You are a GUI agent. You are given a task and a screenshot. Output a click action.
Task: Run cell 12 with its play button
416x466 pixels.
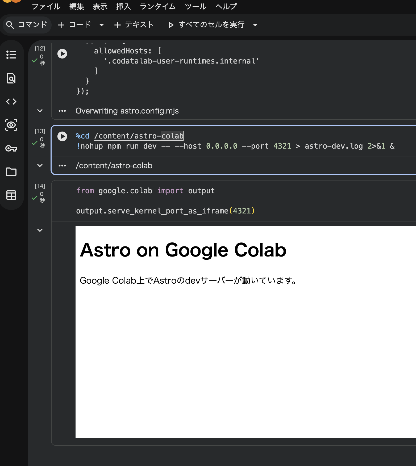click(62, 54)
